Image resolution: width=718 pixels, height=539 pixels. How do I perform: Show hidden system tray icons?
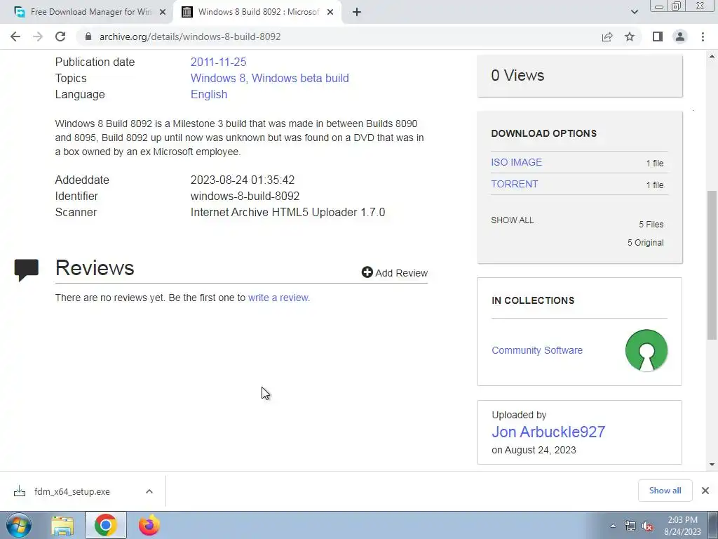click(613, 526)
